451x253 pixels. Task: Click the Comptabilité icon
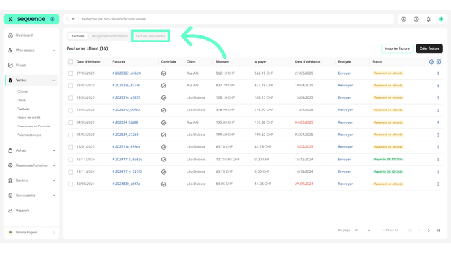click(x=10, y=195)
